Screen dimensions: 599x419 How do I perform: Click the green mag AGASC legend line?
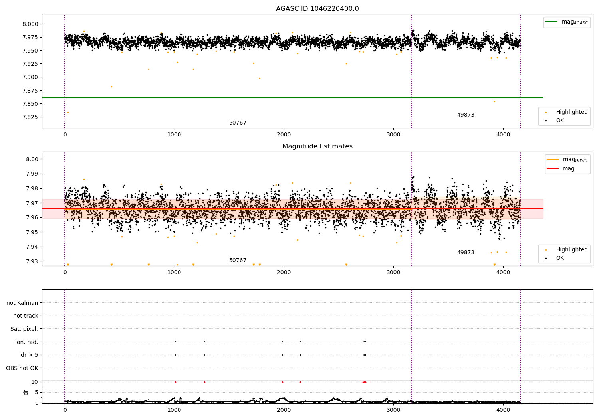click(552, 22)
